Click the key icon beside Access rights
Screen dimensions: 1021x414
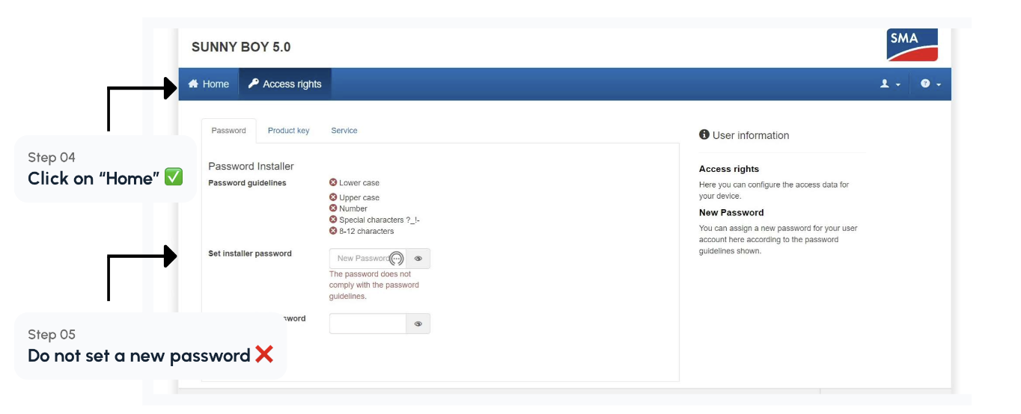[x=254, y=84]
